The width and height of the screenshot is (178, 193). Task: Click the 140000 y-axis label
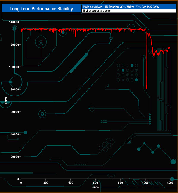tap(14, 22)
